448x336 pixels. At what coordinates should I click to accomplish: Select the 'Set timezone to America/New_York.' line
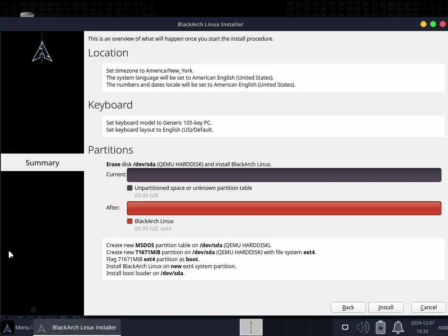coord(150,70)
